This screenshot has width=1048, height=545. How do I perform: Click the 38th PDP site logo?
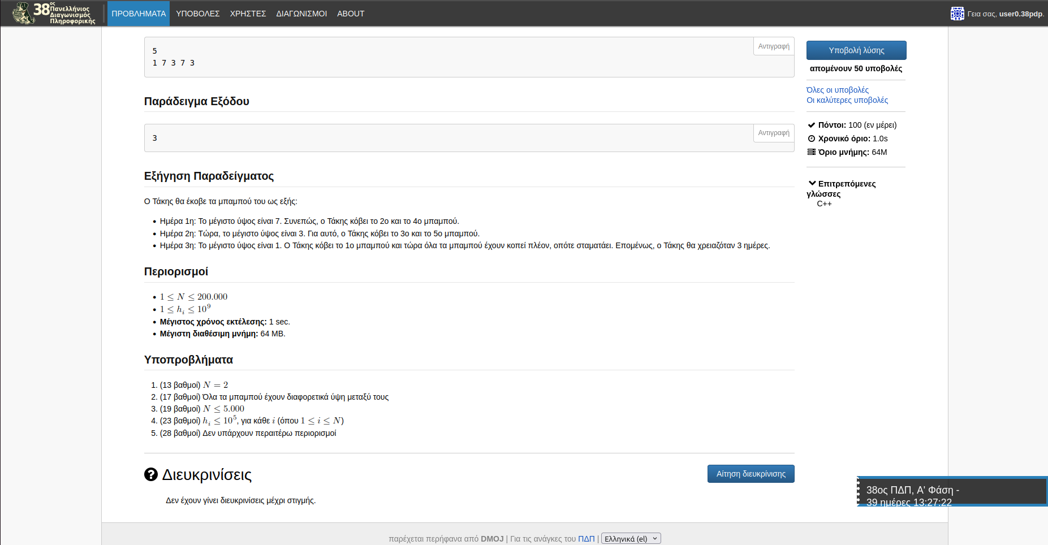[x=54, y=13]
